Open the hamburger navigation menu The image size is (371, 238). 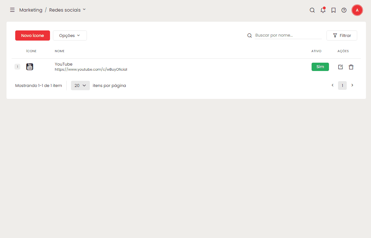12,10
